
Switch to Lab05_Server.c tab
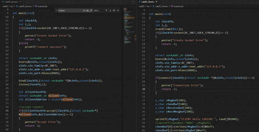click(x=12, y=2)
